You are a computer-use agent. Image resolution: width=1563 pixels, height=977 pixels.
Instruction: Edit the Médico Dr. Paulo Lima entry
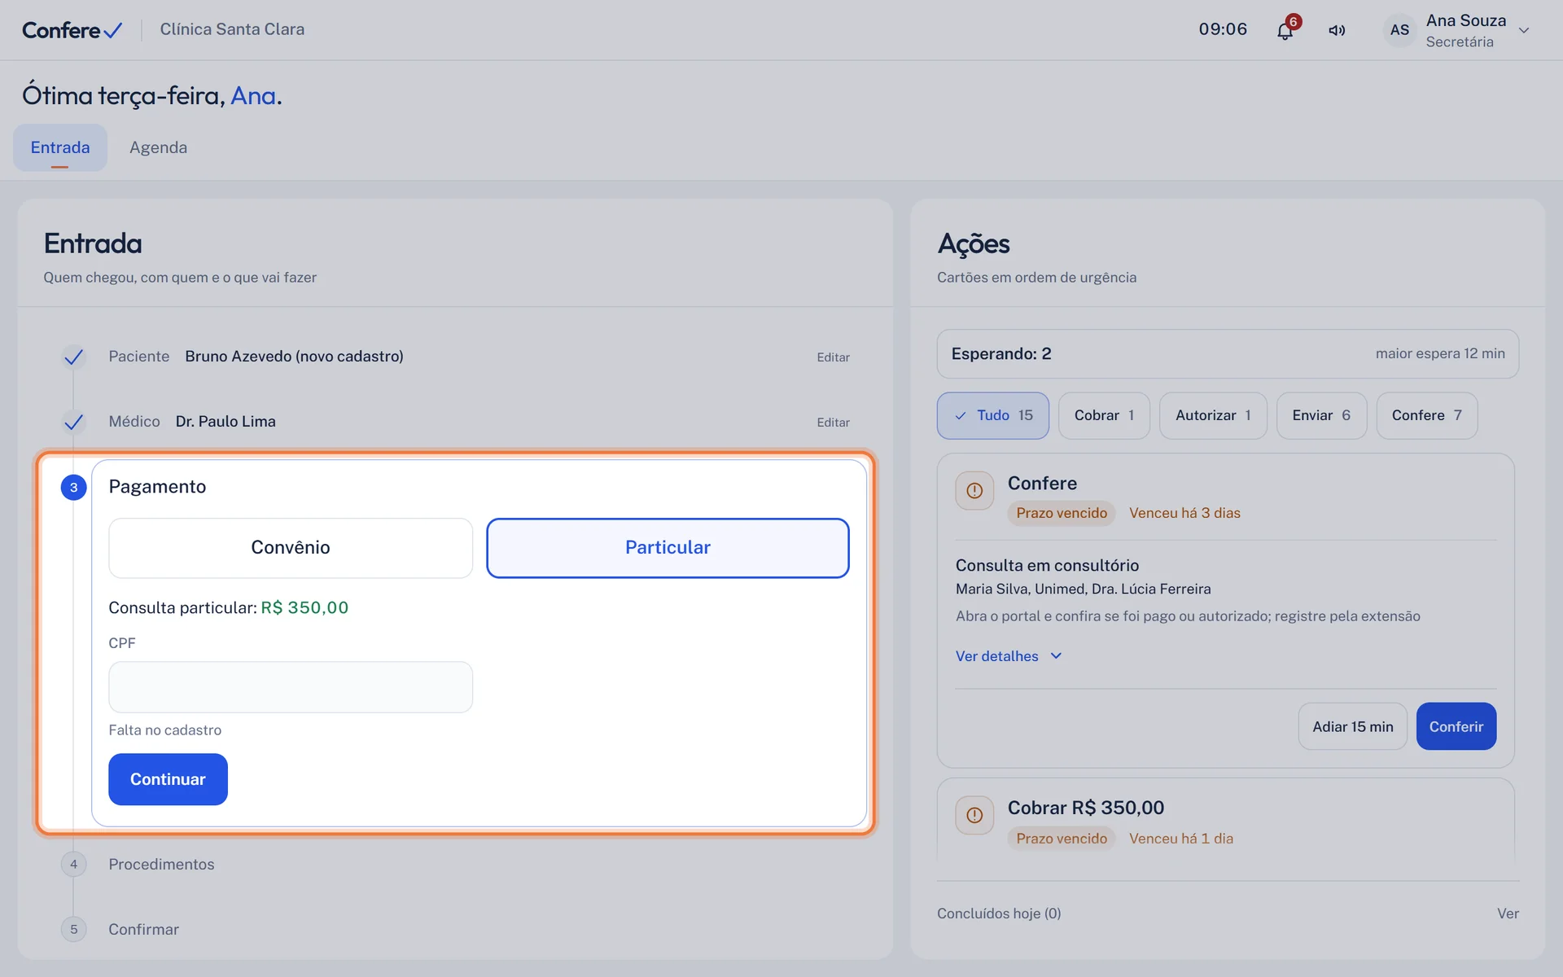point(833,423)
